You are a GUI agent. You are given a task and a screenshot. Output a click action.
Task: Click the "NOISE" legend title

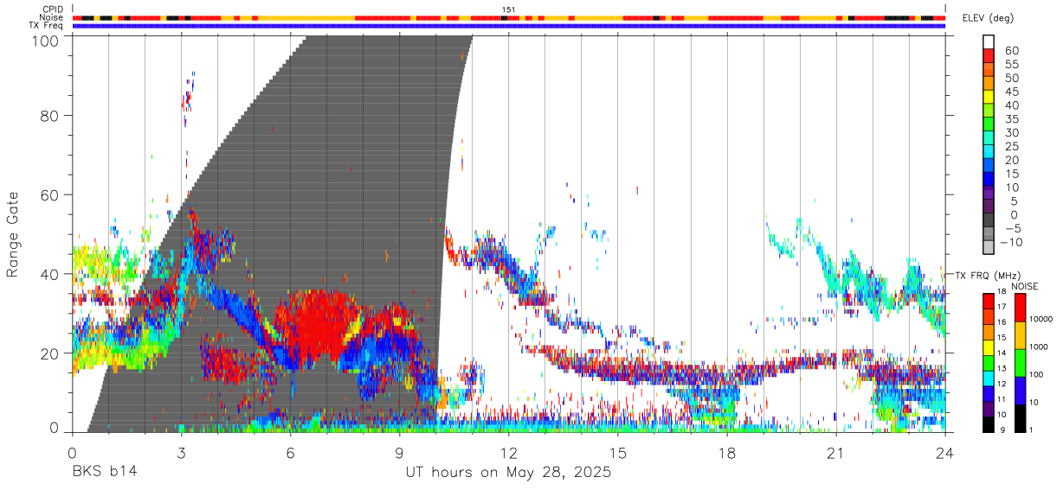coord(1024,286)
